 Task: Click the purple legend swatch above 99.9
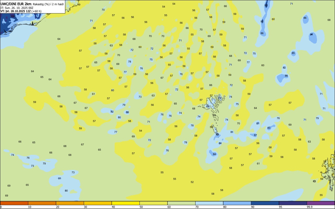(x=321, y=203)
